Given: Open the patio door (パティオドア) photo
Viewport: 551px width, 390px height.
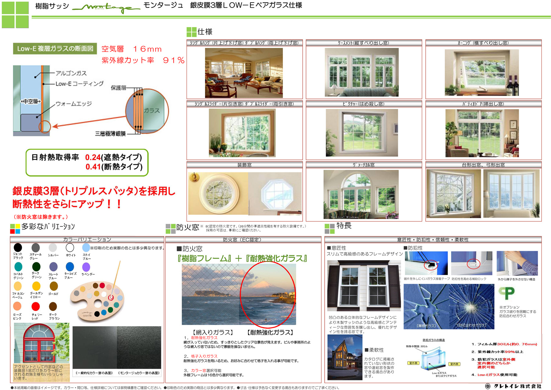Looking at the screenshot, I should click(x=482, y=133).
